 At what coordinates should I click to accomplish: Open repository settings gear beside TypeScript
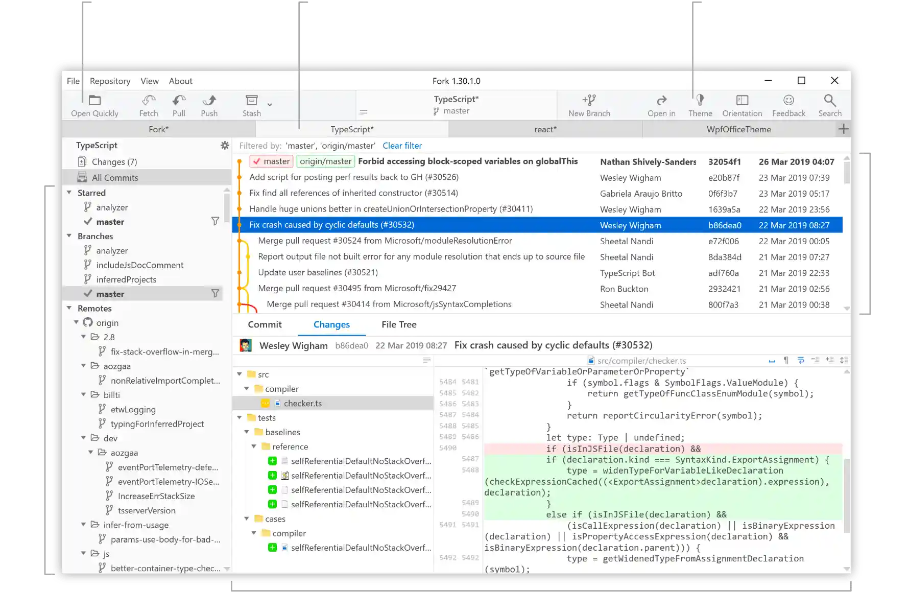[x=224, y=146]
